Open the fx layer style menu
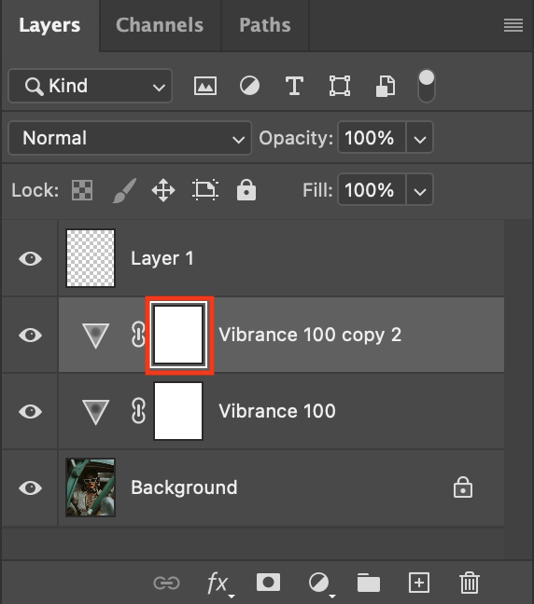Screen dimensions: 534x604 (x=220, y=583)
